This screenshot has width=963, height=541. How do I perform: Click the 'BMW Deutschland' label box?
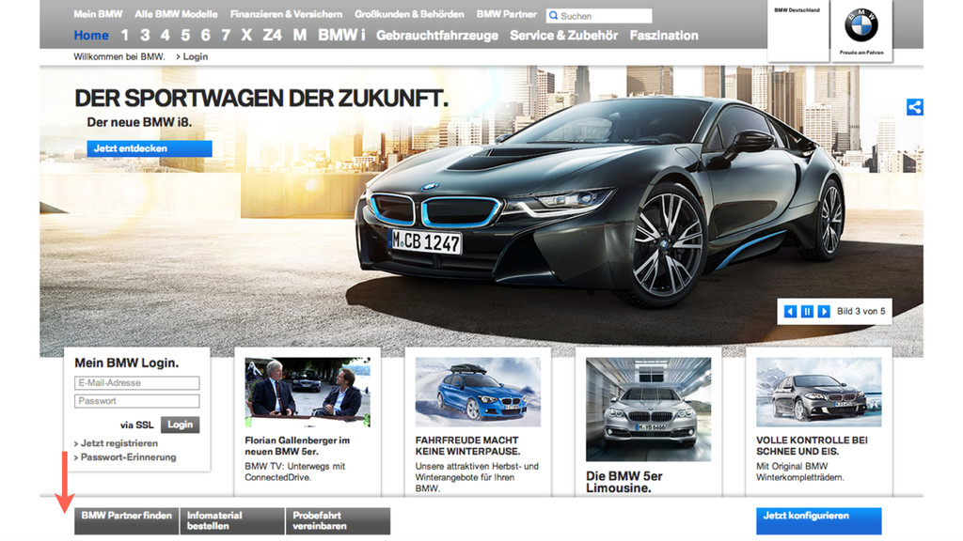click(797, 29)
